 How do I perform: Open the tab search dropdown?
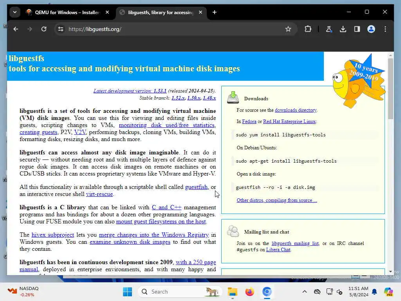15,12
